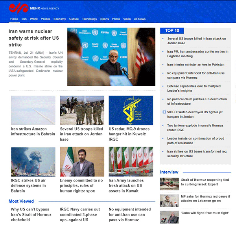The width and height of the screenshot is (236, 225).
Task: Open MP asks for Hormuz reclosure interview
Action: (205, 199)
